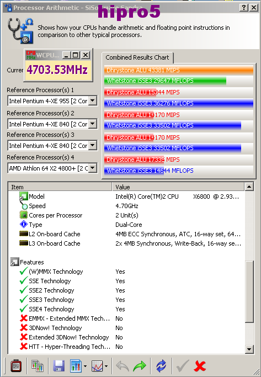Image resolution: width=261 pixels, height=377 pixels.
Task: Click green check beside SSE4 Technology
Action: coord(24,309)
